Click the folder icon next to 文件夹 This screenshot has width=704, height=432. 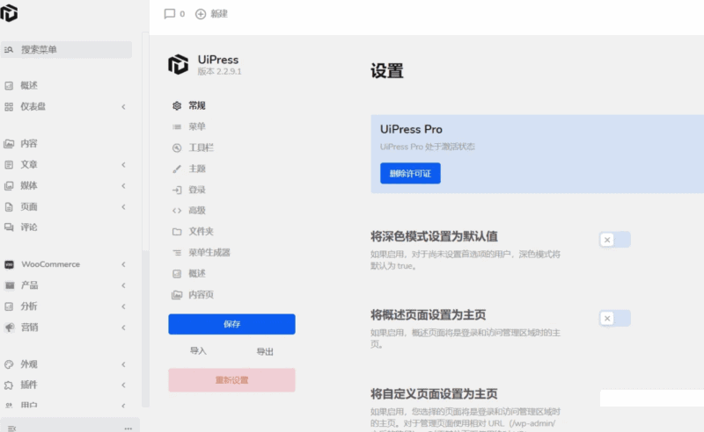coord(177,232)
